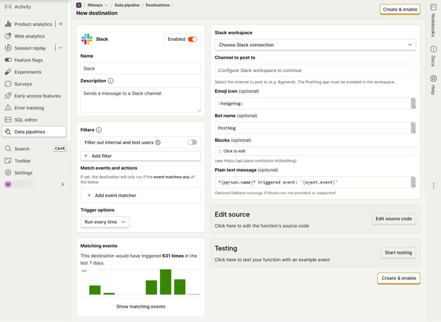The height and width of the screenshot is (322, 441).
Task: Open the Activity icon in sidebar
Action: pos(8,7)
